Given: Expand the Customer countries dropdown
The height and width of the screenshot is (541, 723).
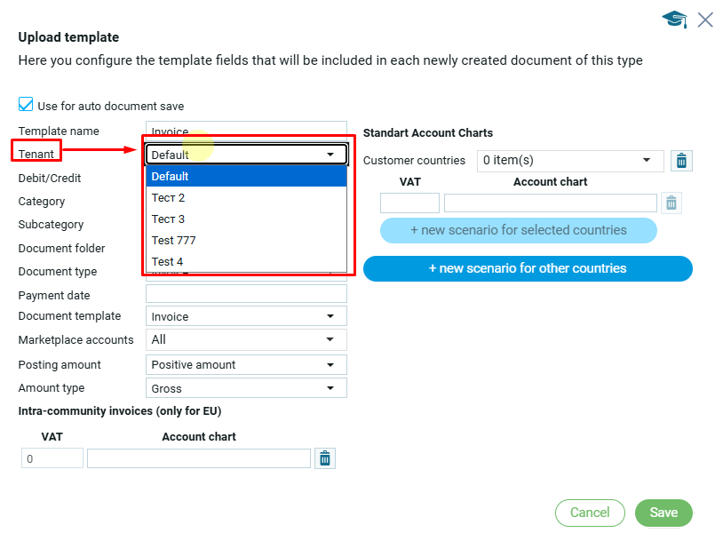Looking at the screenshot, I should 647,161.
